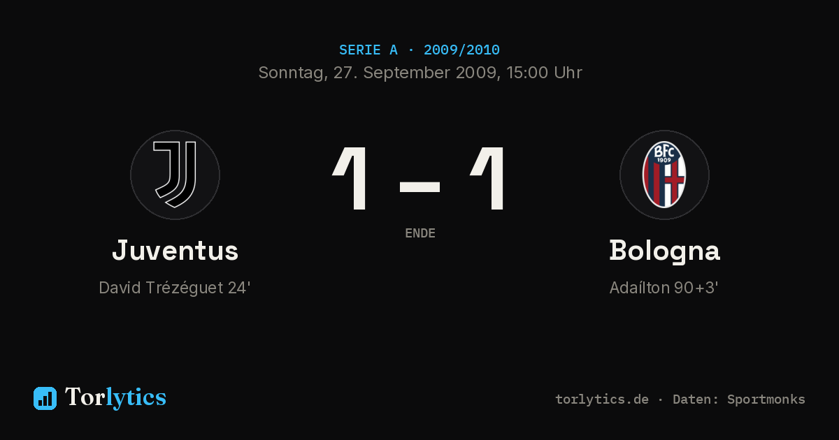The width and height of the screenshot is (839, 440).
Task: Select scorer Adaílton 90+3'
Action: pyautogui.click(x=664, y=288)
